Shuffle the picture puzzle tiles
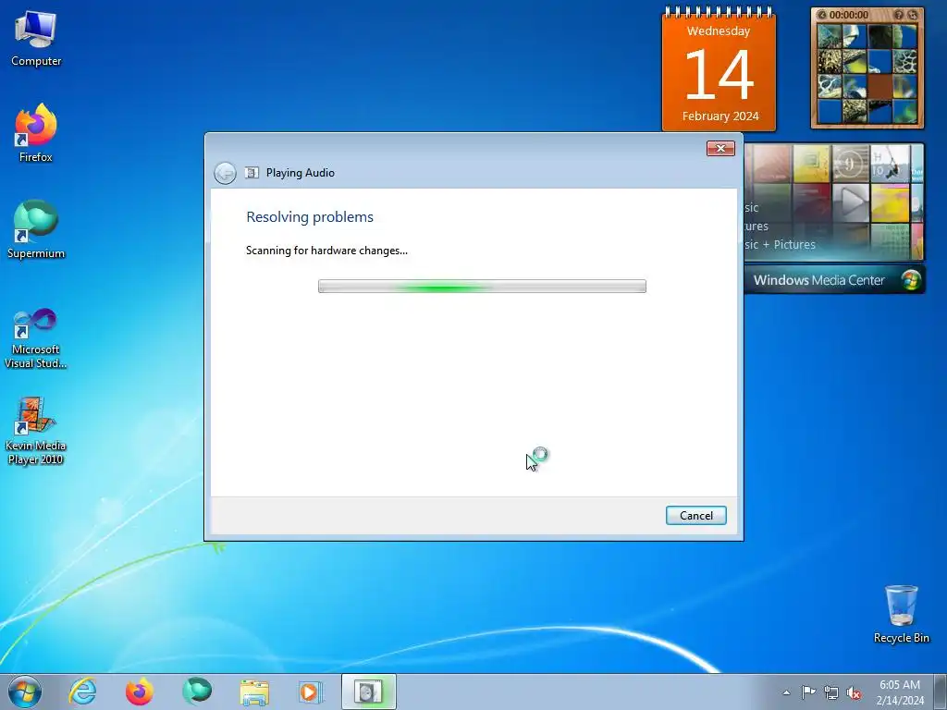Image resolution: width=947 pixels, height=710 pixels. pyautogui.click(x=913, y=15)
